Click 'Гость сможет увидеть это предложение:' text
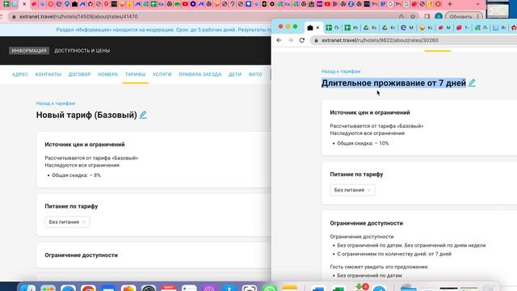The height and width of the screenshot is (291, 517). 379,267
